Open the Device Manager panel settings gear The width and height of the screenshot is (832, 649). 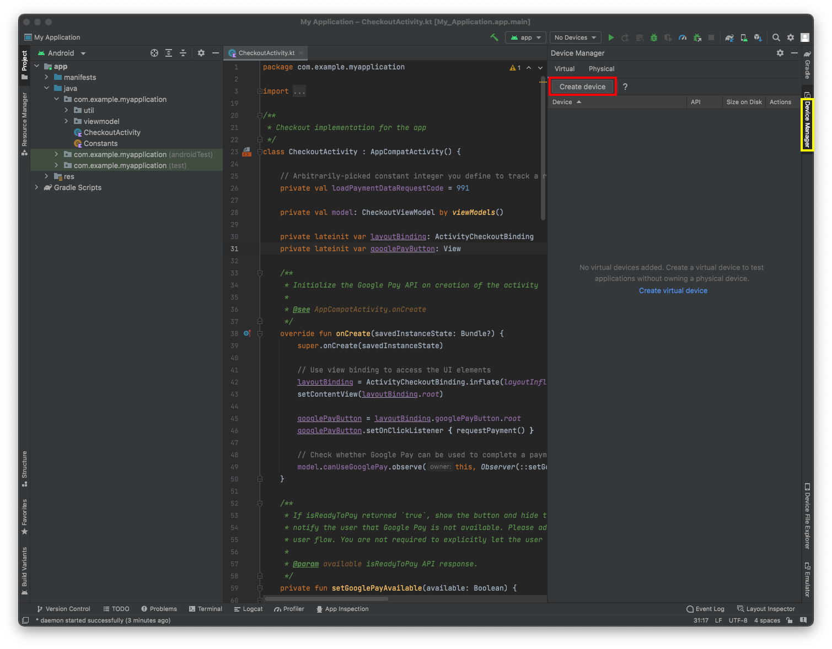click(x=780, y=53)
